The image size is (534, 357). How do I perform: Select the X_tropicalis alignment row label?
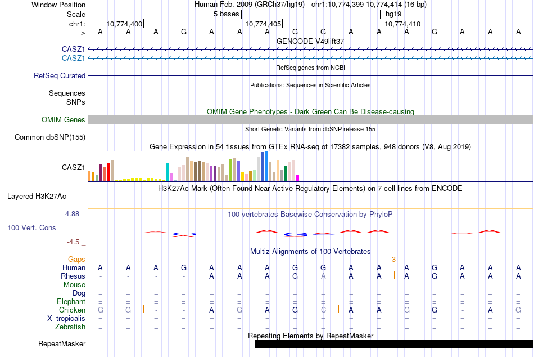click(x=66, y=319)
